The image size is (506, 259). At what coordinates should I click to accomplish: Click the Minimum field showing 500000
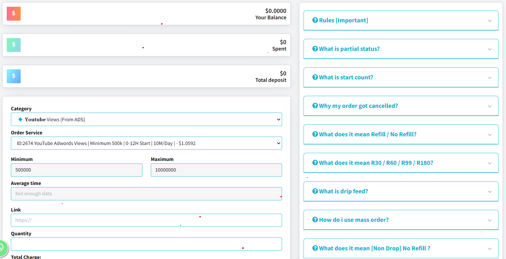click(77, 170)
